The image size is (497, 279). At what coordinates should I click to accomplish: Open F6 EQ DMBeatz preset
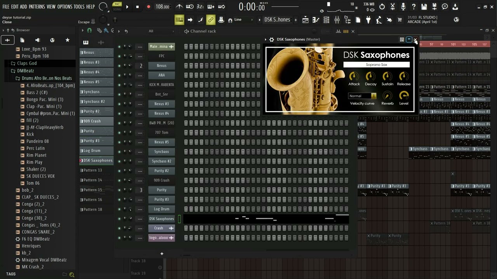pyautogui.click(x=36, y=239)
